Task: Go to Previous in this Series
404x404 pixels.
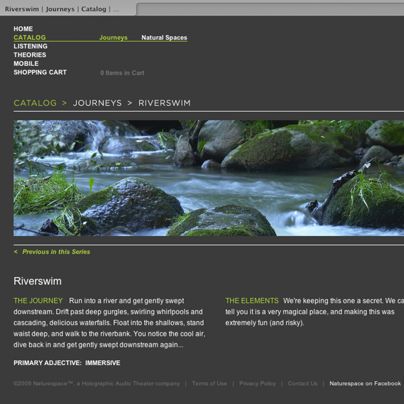Action: point(56,251)
